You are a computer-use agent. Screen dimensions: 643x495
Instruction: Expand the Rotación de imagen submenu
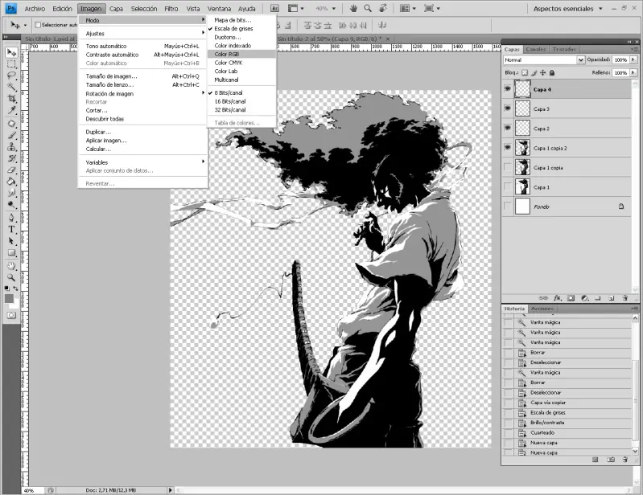[x=143, y=93]
